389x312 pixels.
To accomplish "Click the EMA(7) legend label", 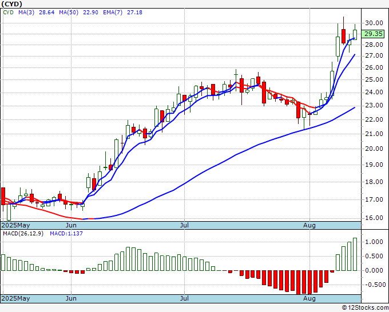I will click(113, 13).
